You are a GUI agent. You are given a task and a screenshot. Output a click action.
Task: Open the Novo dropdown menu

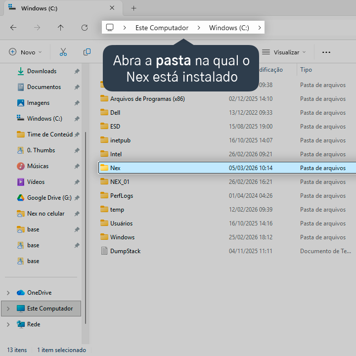click(x=25, y=52)
